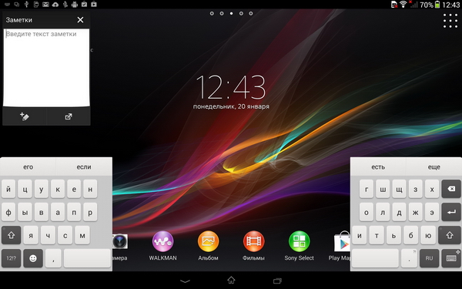462x289 pixels.
Task: Choose the word suggestion если
Action: point(84,167)
